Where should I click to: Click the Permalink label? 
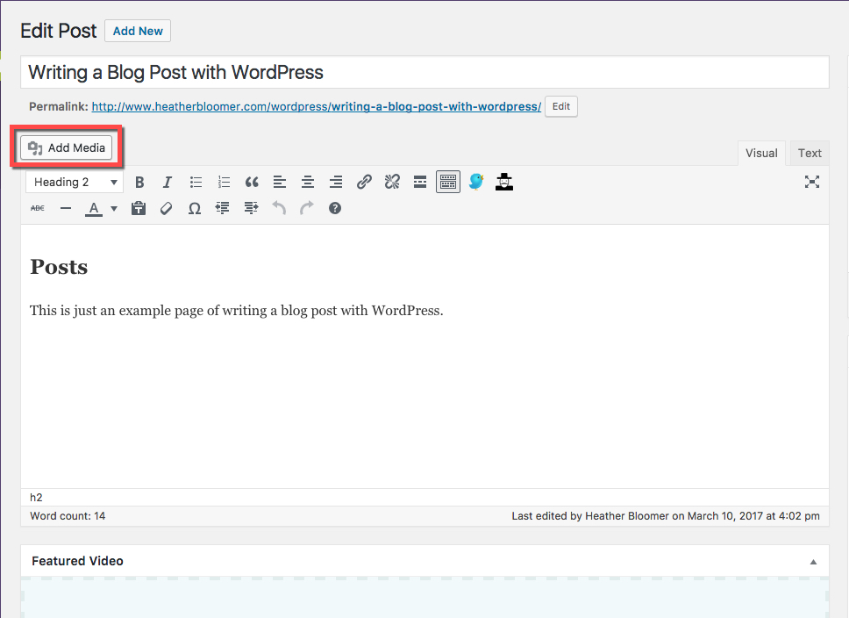pos(59,107)
